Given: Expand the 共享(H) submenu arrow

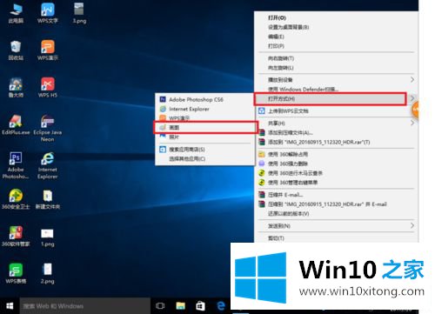Looking at the screenshot, I should click(412, 123).
